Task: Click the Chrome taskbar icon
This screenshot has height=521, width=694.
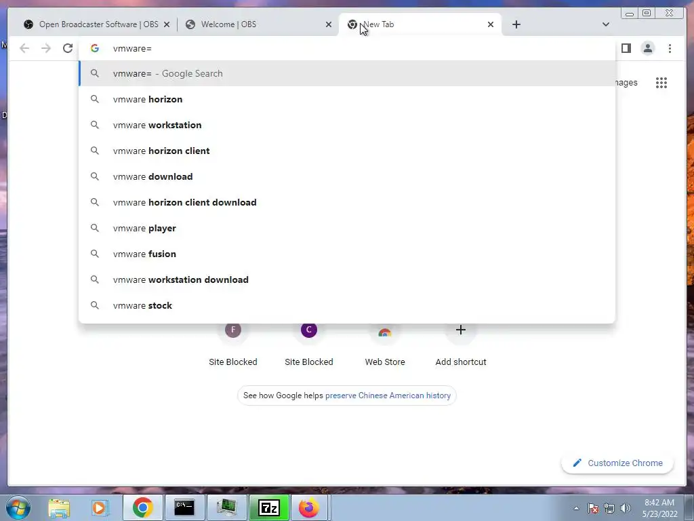Action: [x=142, y=507]
